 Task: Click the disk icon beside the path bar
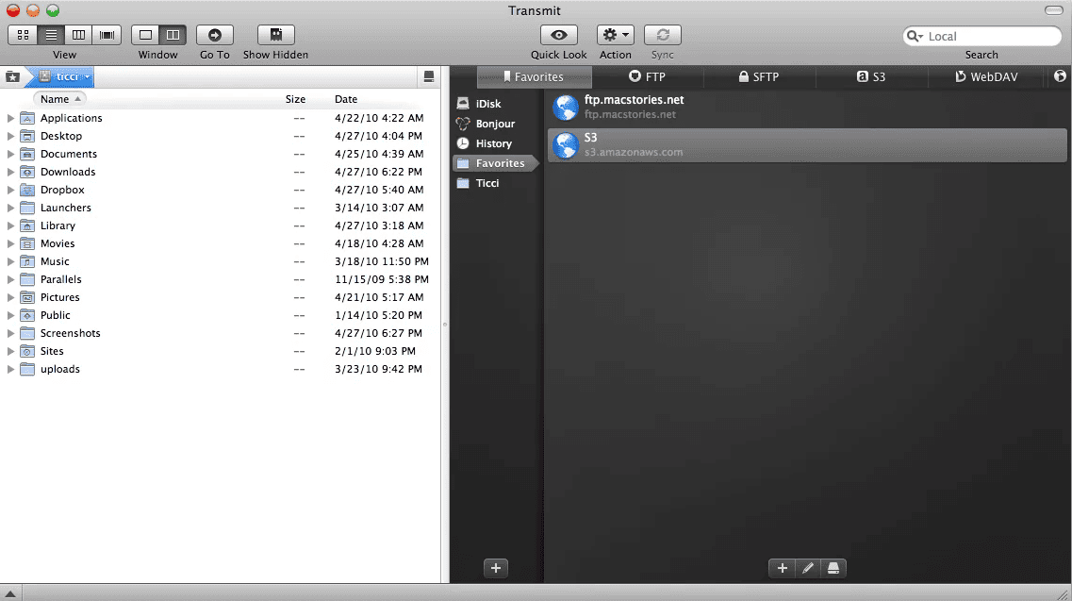click(429, 76)
